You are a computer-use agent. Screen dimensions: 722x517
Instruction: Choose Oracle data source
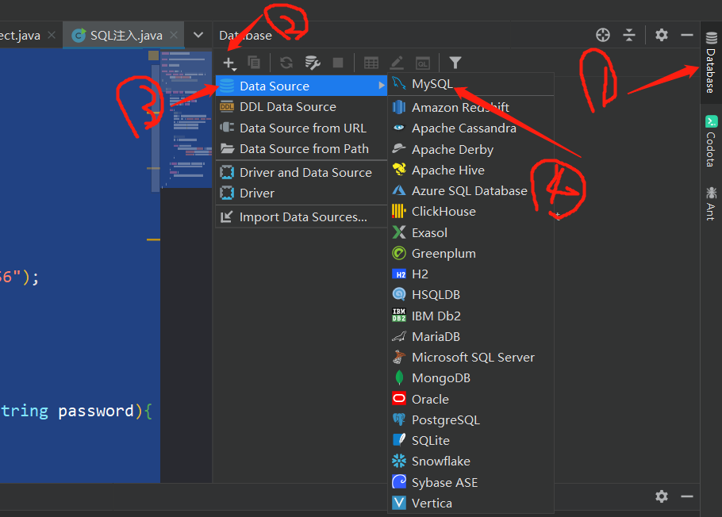[x=470, y=399]
